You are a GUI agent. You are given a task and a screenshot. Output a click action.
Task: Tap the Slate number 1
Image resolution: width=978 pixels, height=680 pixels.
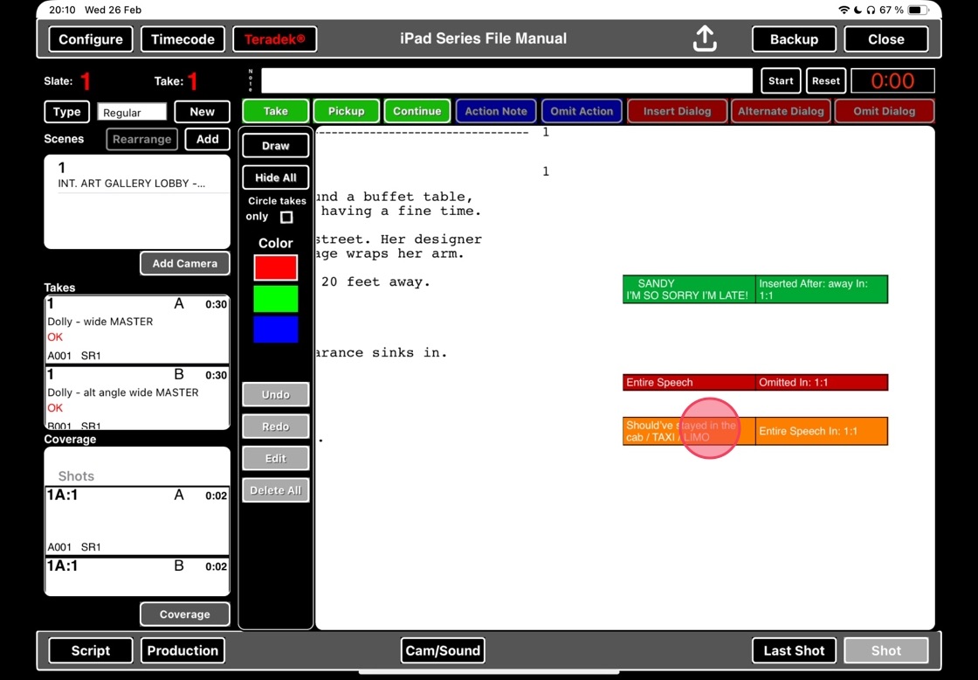(86, 80)
